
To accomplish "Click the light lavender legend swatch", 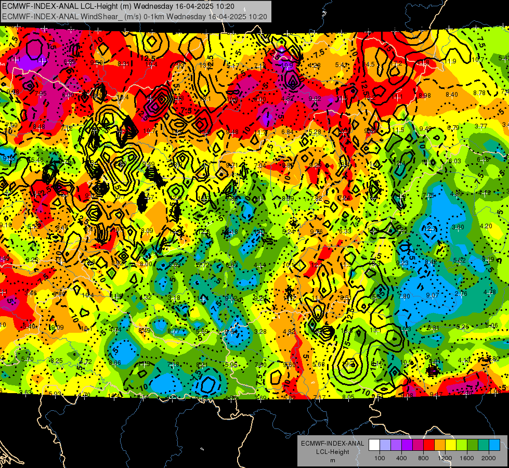I will tap(385, 445).
